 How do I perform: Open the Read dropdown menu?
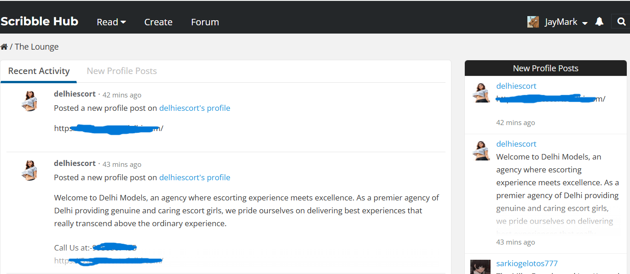(x=111, y=22)
